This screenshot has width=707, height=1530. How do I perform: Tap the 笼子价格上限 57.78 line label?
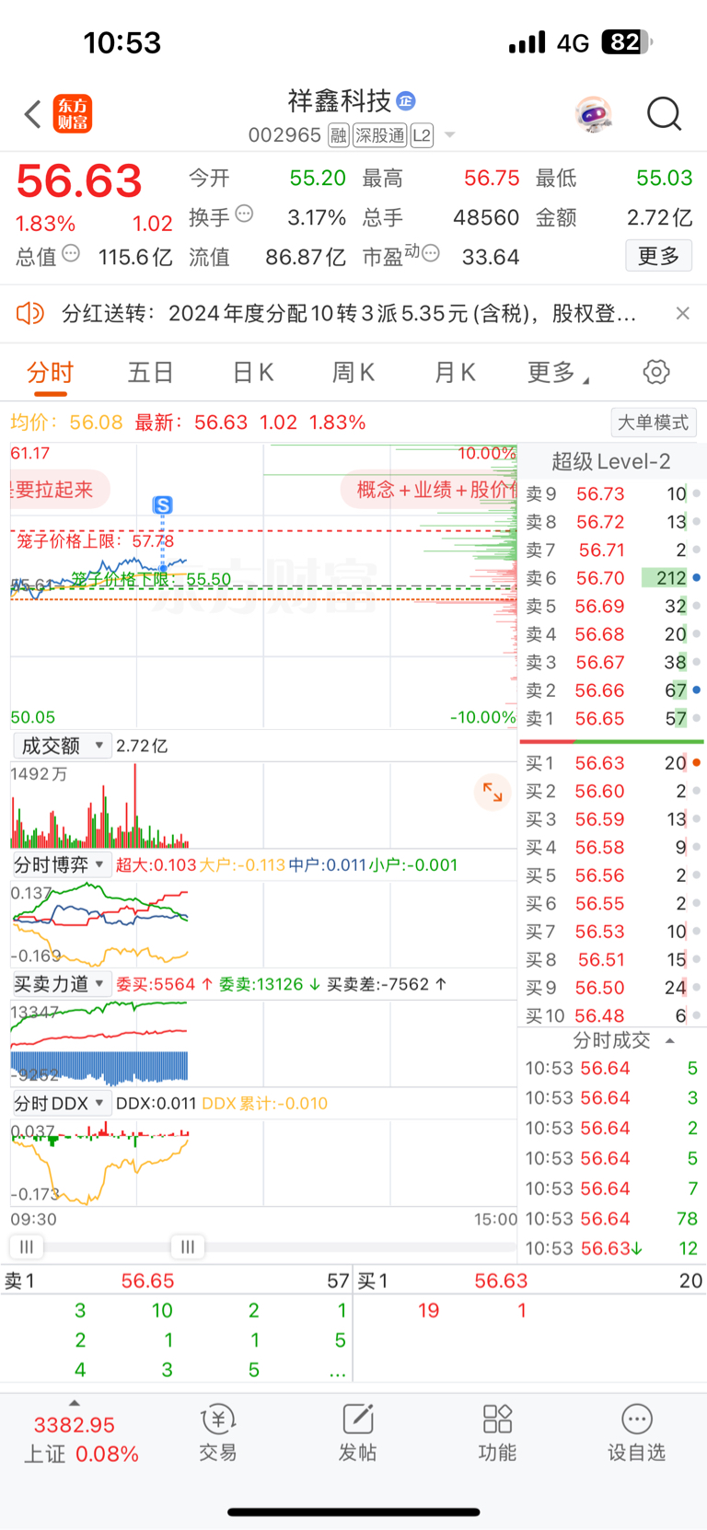[x=95, y=541]
